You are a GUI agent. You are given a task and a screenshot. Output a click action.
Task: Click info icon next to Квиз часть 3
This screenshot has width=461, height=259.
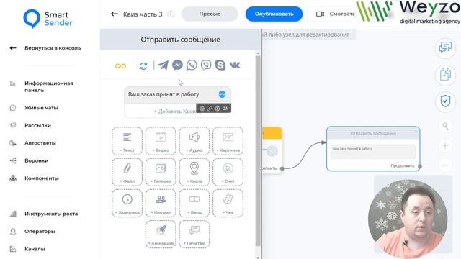point(171,14)
